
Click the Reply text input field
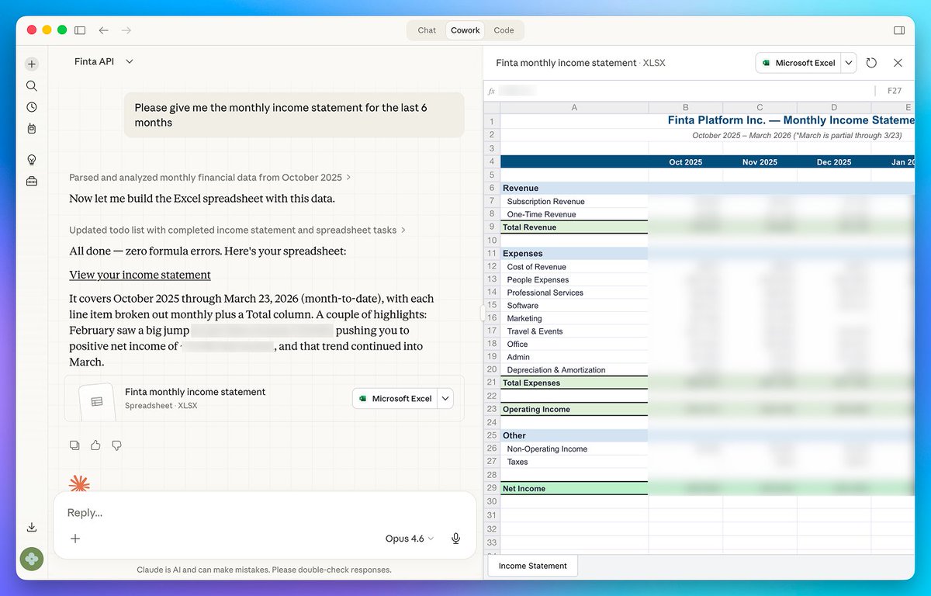[265, 513]
